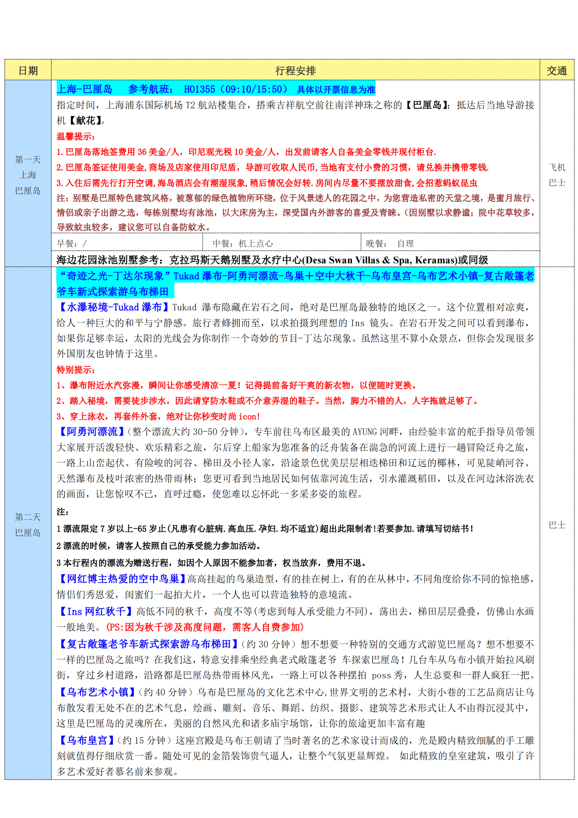Click the 行程安排 column header
This screenshot has width=578, height=818.
(295, 71)
